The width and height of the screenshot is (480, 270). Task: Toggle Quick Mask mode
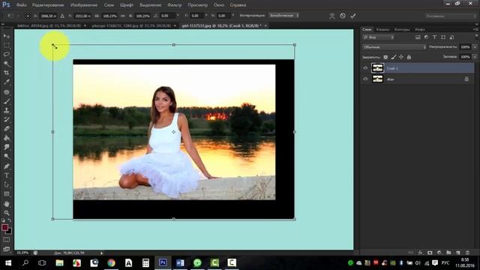coord(7,240)
